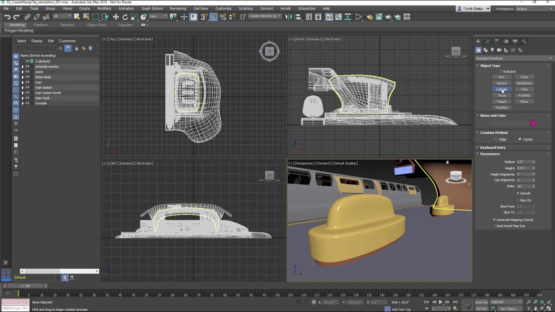This screenshot has height=312, width=555.
Task: Toggle the Angle Snap tool
Action: pos(213,17)
